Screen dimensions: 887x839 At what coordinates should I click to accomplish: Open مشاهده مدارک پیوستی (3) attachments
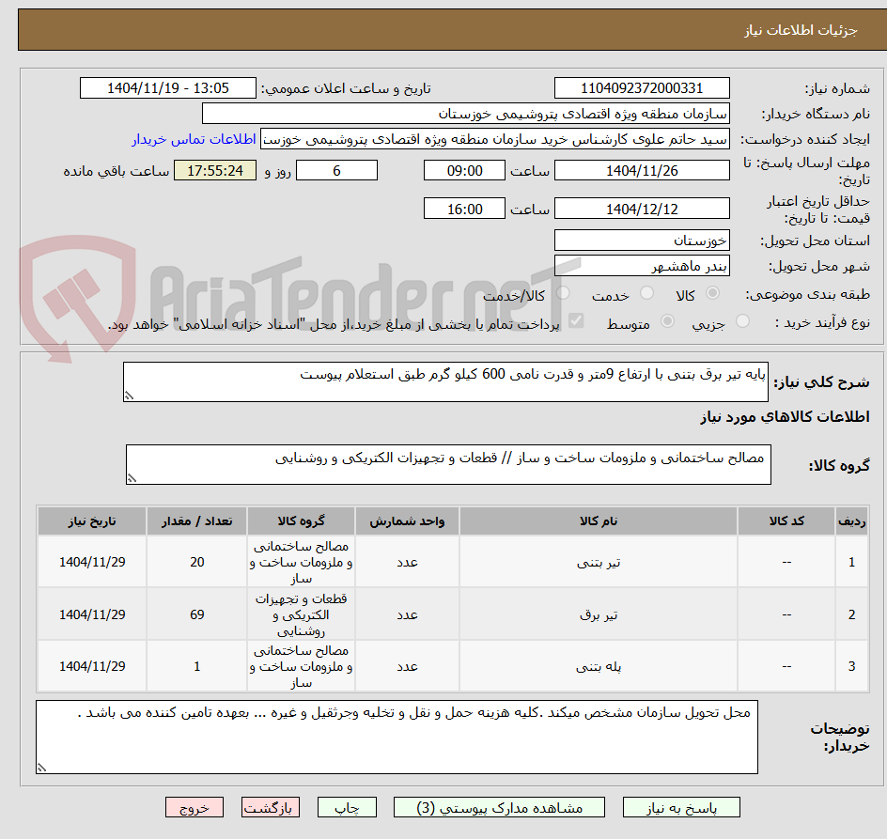[499, 807]
